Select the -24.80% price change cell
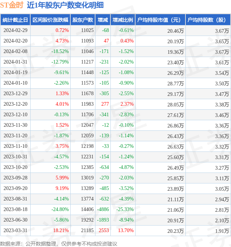This screenshot has height=247, width=231. click(x=60, y=210)
